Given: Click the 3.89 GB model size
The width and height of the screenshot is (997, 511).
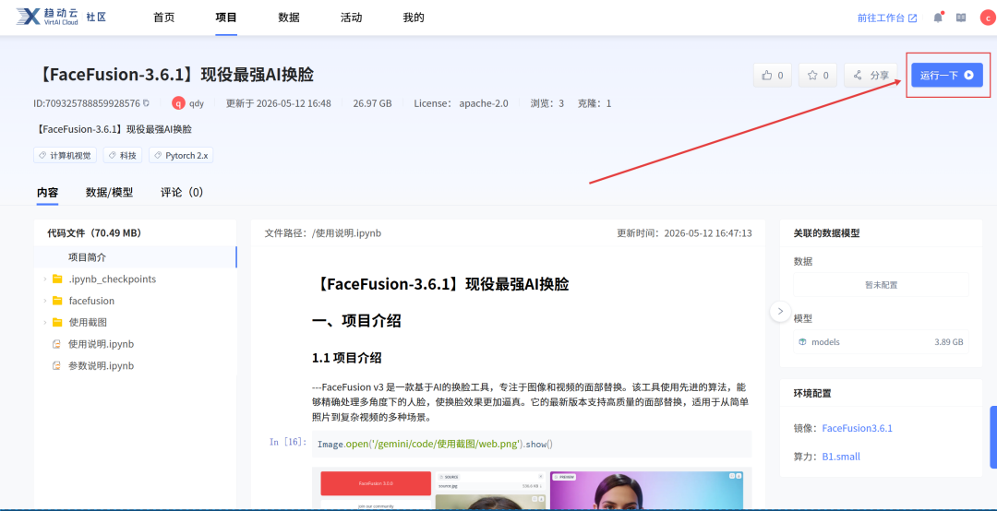Looking at the screenshot, I should (949, 342).
